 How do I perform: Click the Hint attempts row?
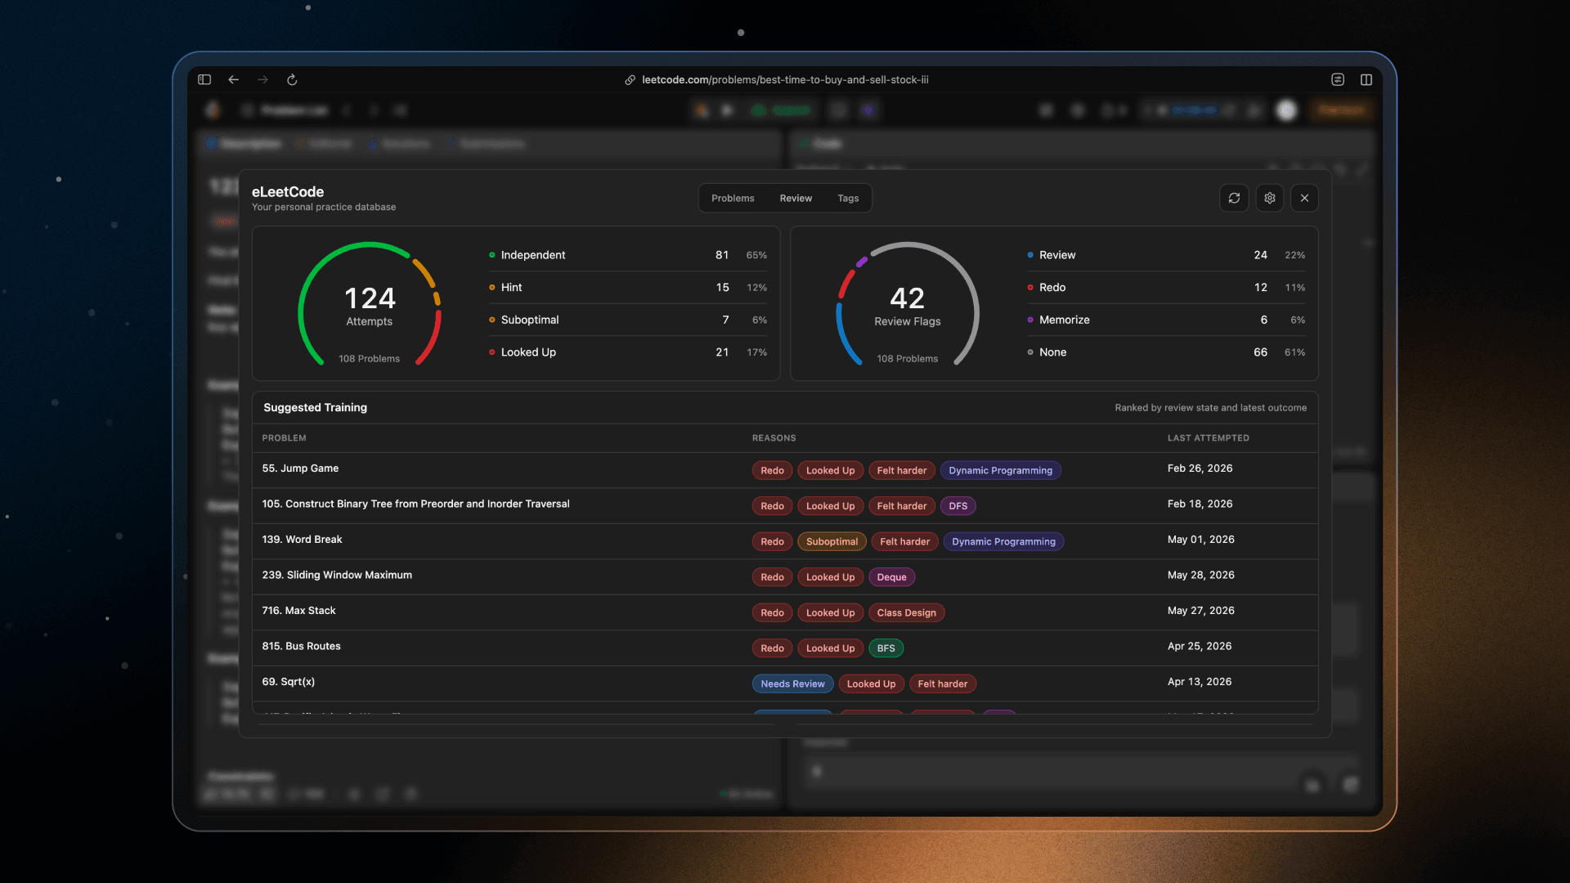627,288
